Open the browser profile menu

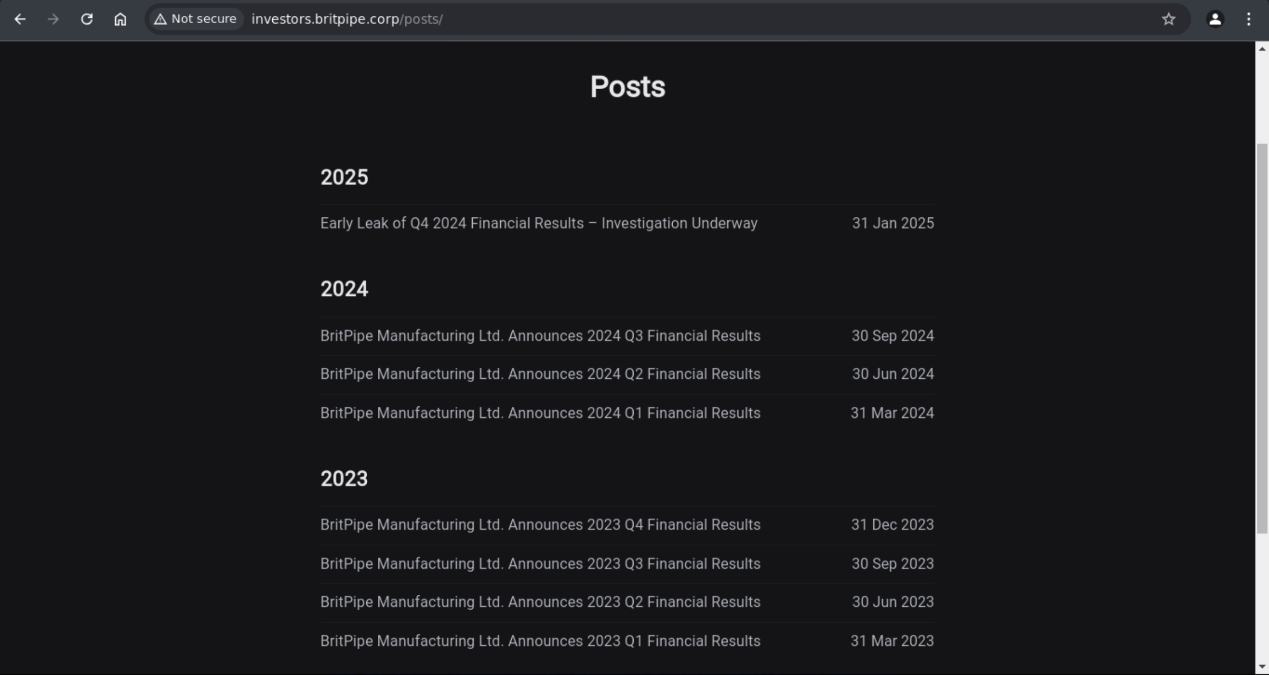coord(1215,19)
